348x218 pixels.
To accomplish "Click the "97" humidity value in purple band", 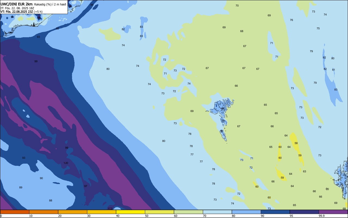I will click(x=86, y=186).
